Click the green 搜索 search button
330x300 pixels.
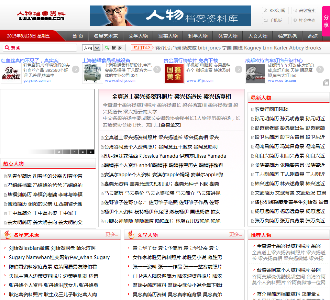(x=114, y=48)
